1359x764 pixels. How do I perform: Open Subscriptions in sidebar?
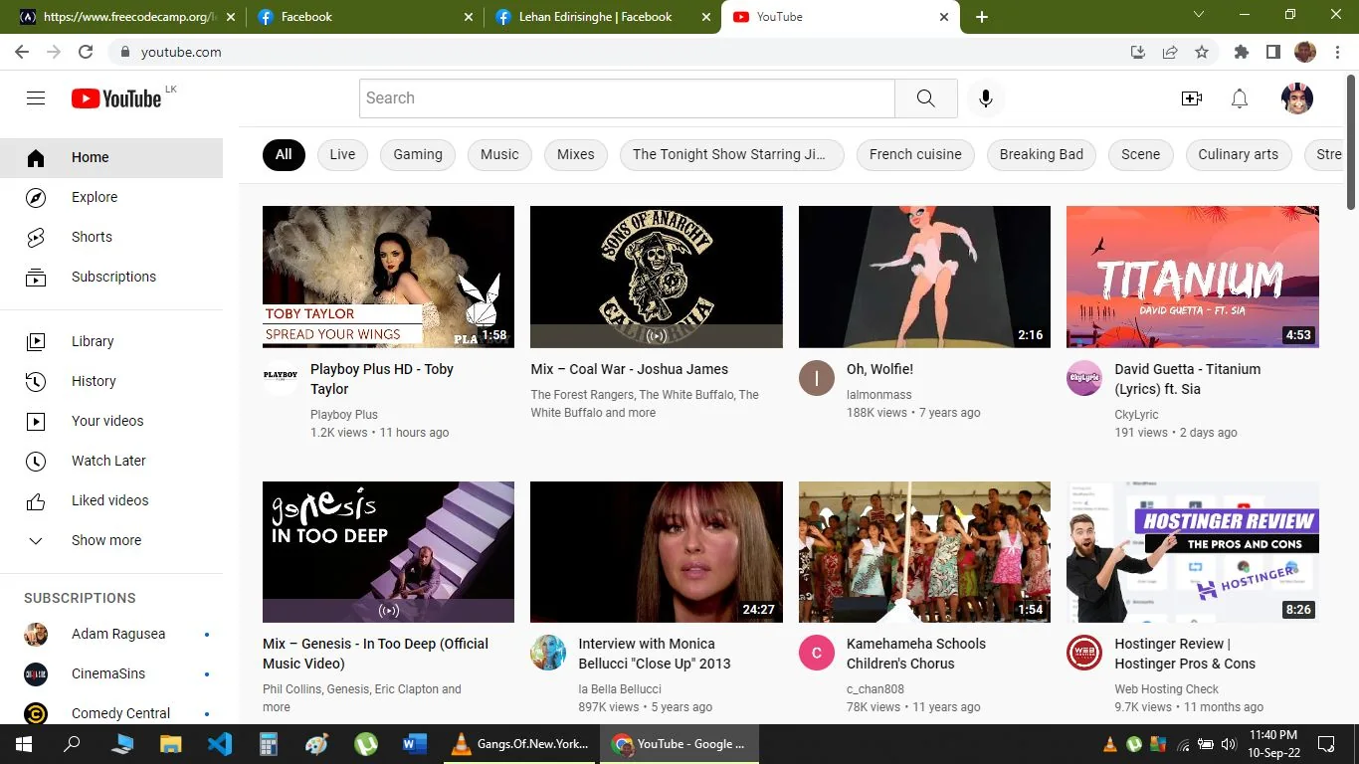(111, 277)
